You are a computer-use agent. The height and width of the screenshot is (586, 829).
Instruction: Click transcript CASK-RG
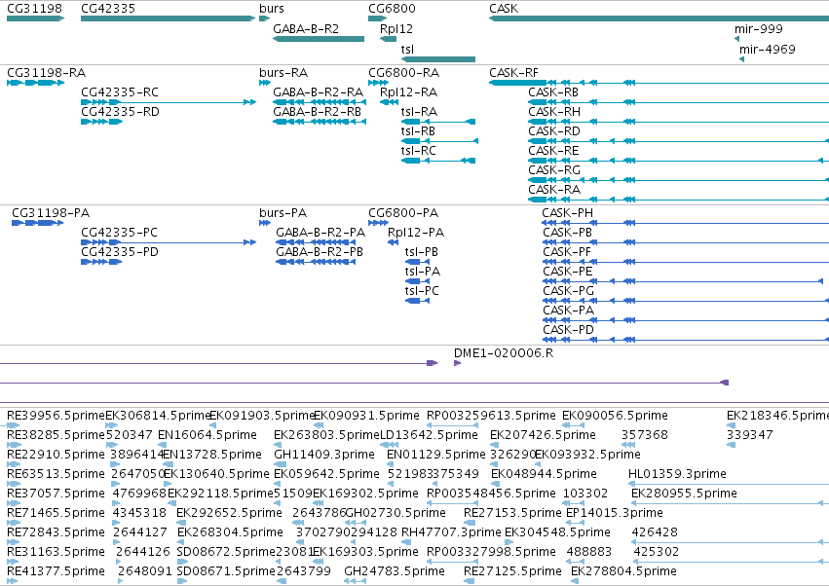(x=554, y=170)
